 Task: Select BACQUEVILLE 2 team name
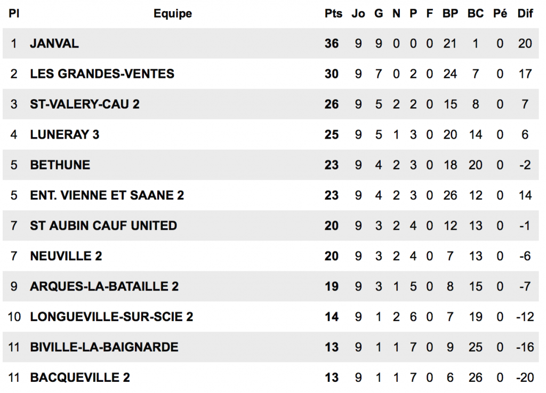pos(80,378)
